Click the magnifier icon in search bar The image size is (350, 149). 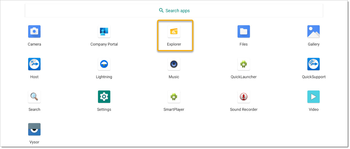[x=161, y=11]
